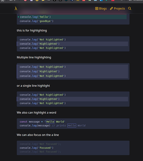Open the All Bookmarks folder
This screenshot has height=161, width=143.
[136, 0]
